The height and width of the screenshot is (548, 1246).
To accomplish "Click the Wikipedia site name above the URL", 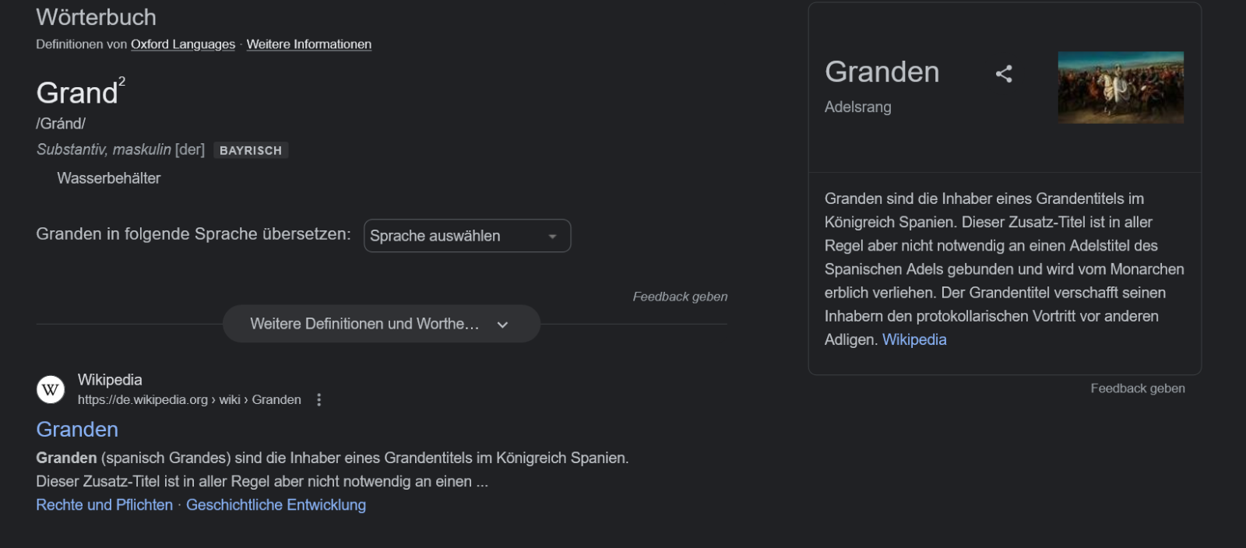I will (x=110, y=380).
